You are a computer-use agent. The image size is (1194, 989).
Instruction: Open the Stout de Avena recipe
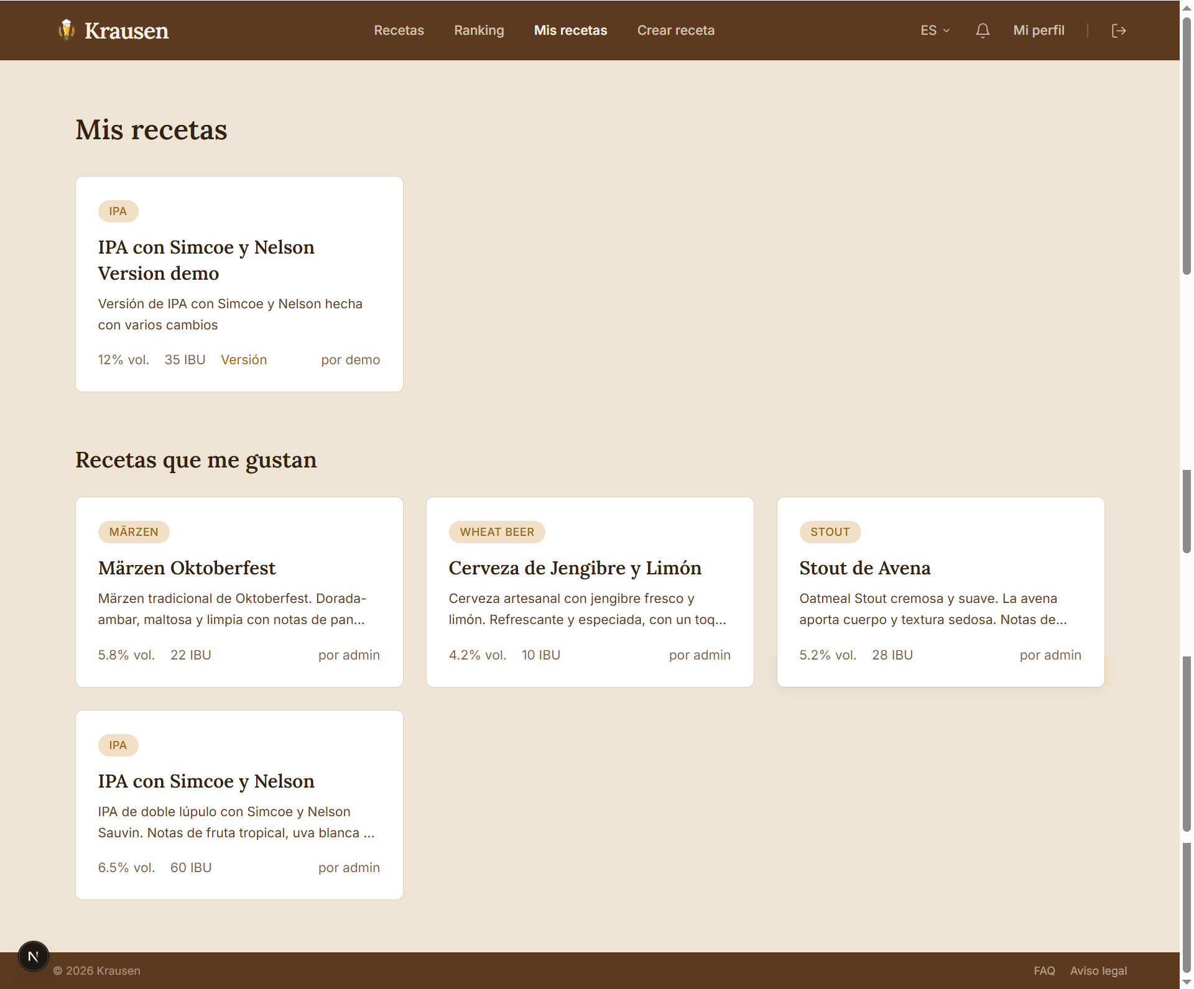pyautogui.click(x=941, y=592)
